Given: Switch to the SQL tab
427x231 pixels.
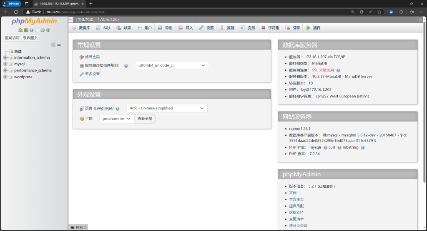Looking at the screenshot, I should (x=103, y=28).
